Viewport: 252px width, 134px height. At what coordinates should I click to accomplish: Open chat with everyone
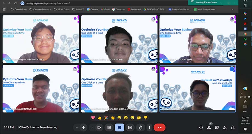point(217,127)
